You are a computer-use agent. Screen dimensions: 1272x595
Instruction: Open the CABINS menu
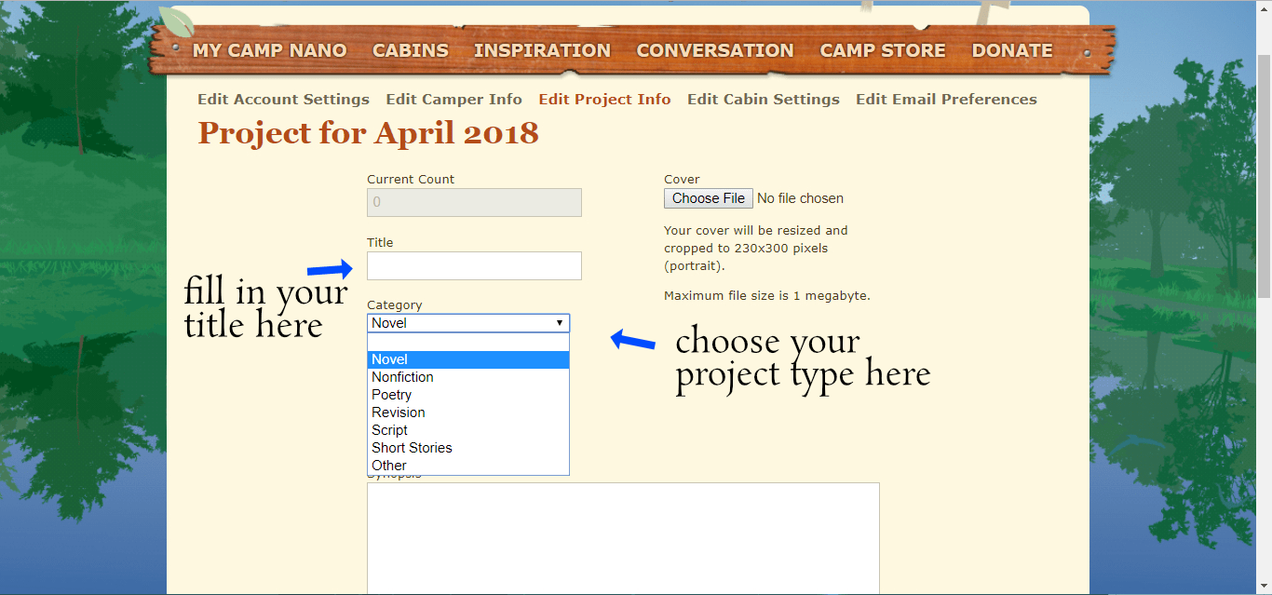pyautogui.click(x=411, y=50)
